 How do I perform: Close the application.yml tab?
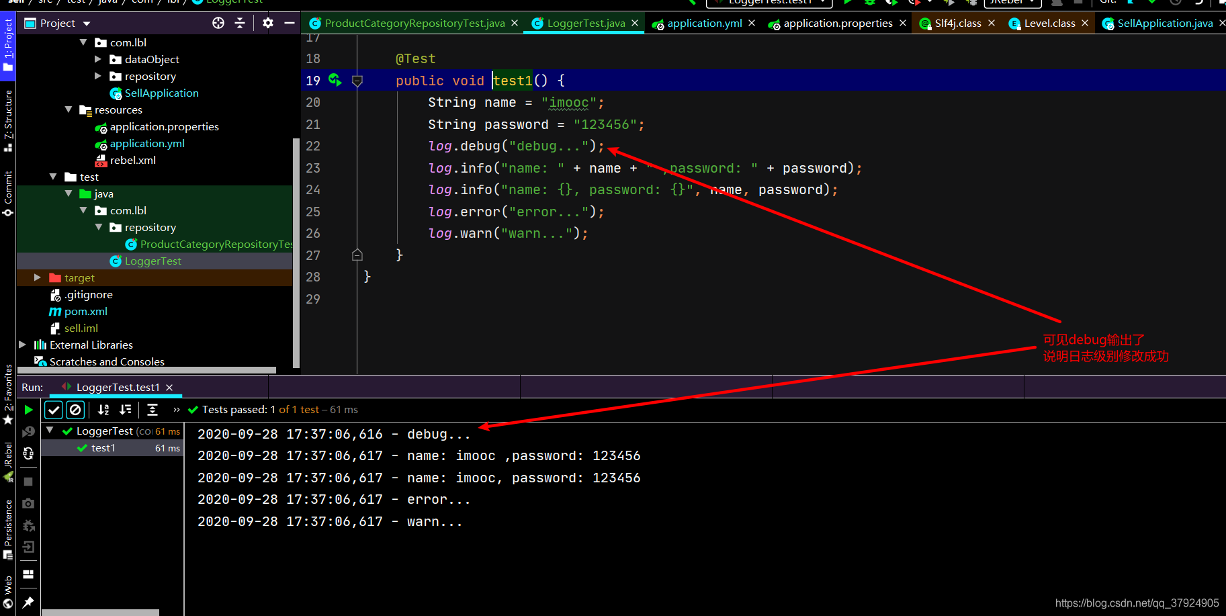[752, 24]
